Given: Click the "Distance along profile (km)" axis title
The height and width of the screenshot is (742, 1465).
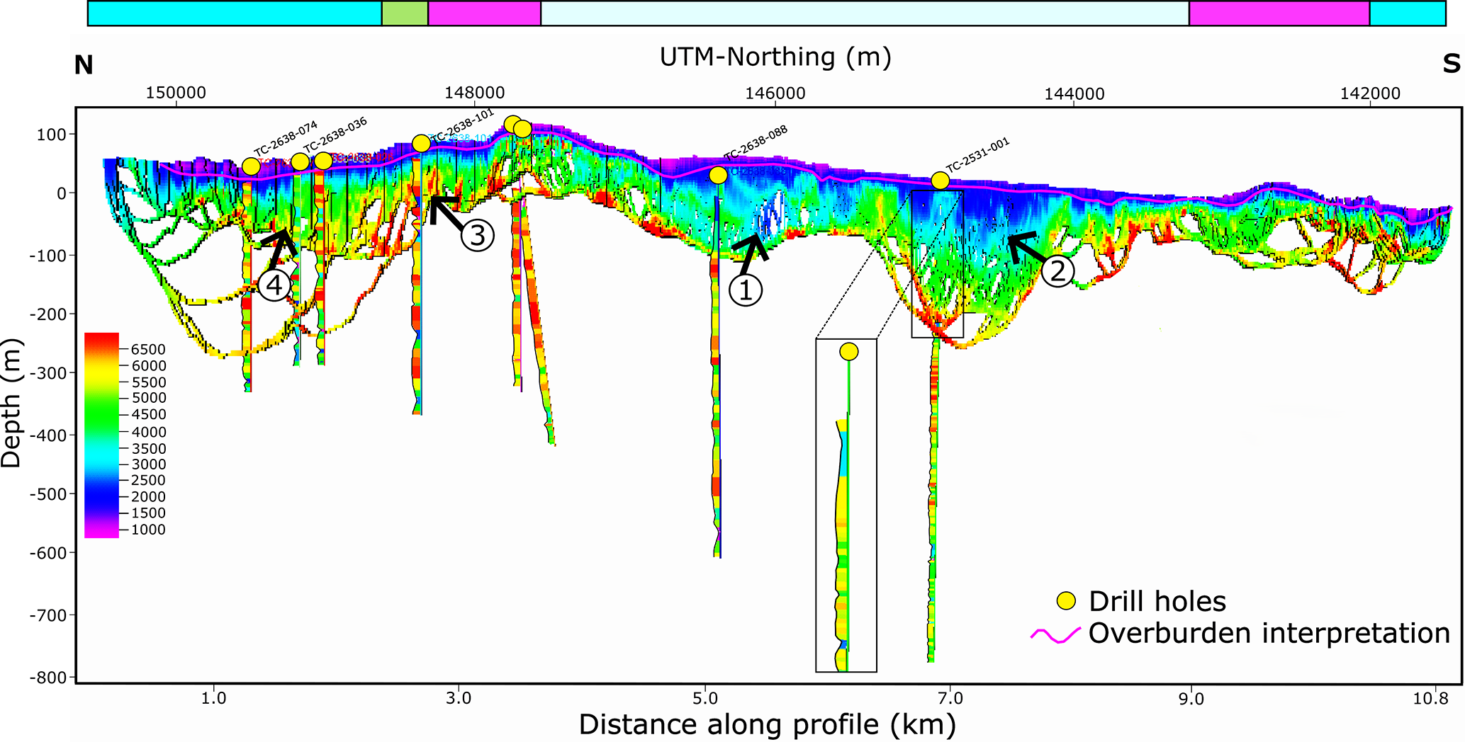Looking at the screenshot, I should click(x=767, y=724).
